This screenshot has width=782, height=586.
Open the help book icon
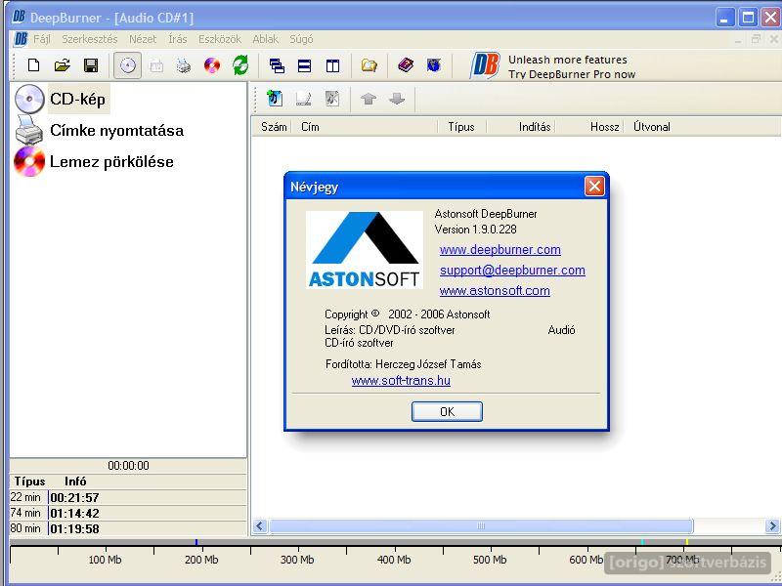(406, 65)
